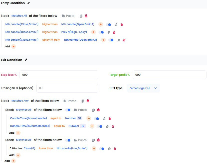Viewport: 207px width, 163px height.
Task: Disable the Candle Time(hourofcandle) filter toggle
Action: pyautogui.click(x=96, y=119)
